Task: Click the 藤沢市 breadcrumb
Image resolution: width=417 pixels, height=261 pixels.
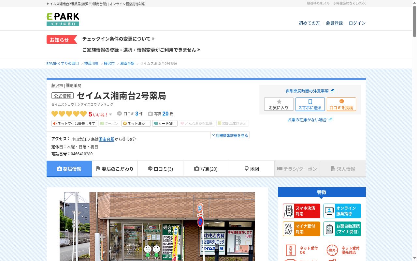Action: coord(109,64)
